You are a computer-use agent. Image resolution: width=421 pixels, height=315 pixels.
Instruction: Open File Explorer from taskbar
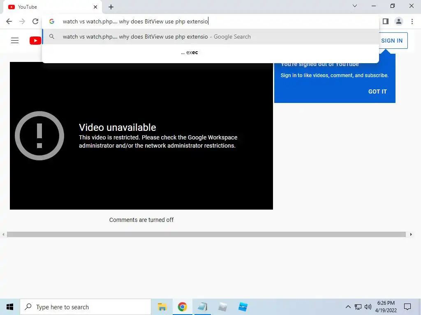click(x=162, y=307)
